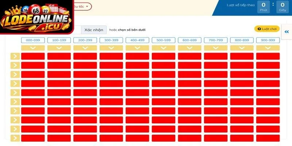
Task: Click the 'chọn số bên dưới' text
Action: tap(132, 30)
